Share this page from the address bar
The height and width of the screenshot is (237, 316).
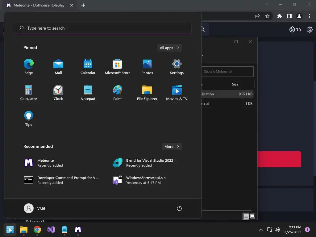[x=257, y=16]
